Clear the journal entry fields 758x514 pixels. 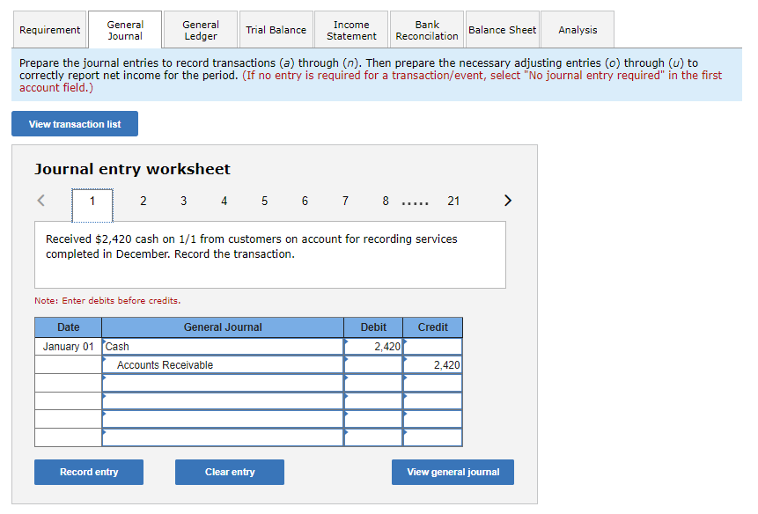[229, 472]
